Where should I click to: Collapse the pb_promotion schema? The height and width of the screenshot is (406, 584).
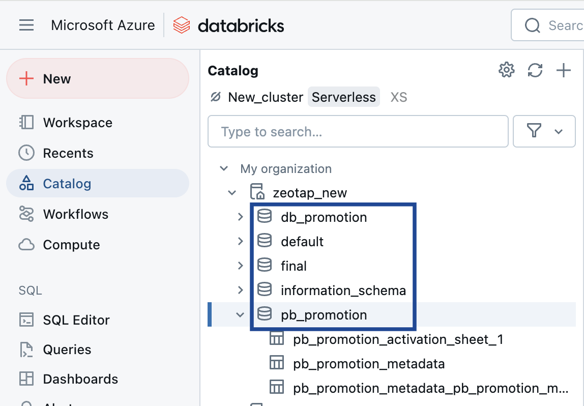coord(241,315)
